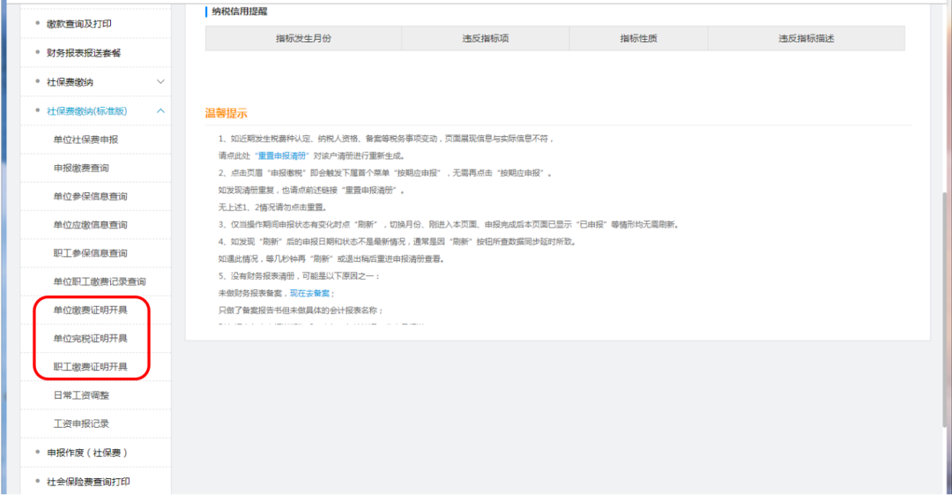952x495 pixels.
Task: Open 单位社保费申报 submenu
Action: pyautogui.click(x=86, y=140)
